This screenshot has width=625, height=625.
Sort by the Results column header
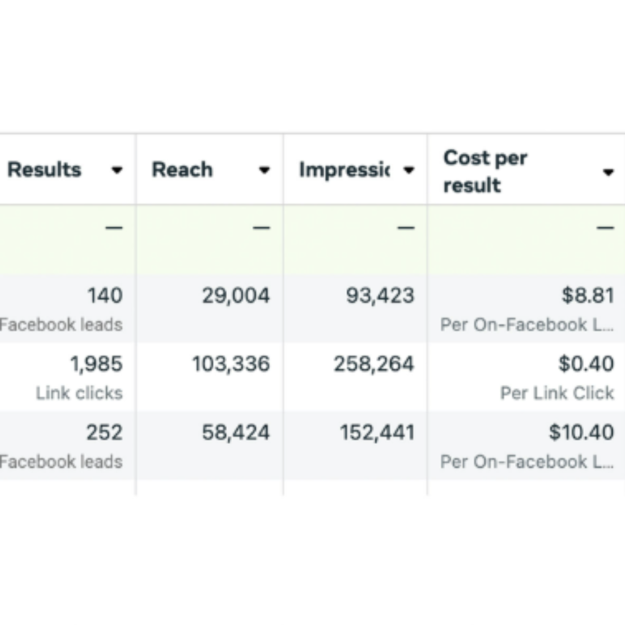point(44,170)
